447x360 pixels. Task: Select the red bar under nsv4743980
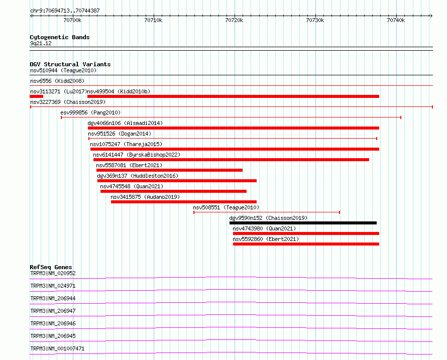[306, 233]
